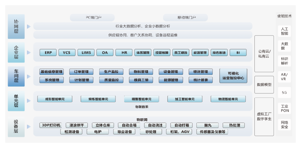
Task: Switch to 移动端门户 portal tab
Action: coord(186,17)
